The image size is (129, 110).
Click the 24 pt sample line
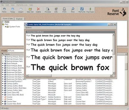point(71,57)
